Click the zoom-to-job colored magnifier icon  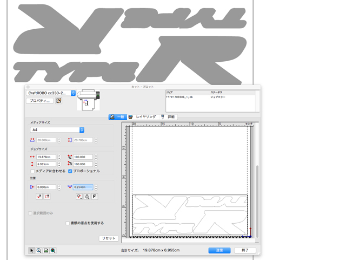pos(53,250)
